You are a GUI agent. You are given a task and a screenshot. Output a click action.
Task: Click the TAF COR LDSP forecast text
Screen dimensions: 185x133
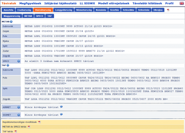pyautogui.click(x=104, y=91)
